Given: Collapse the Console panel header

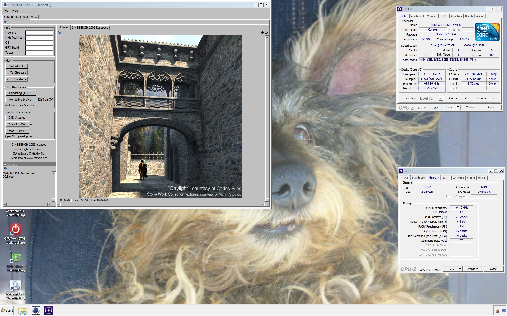Looking at the screenshot, I should click(x=5, y=165).
